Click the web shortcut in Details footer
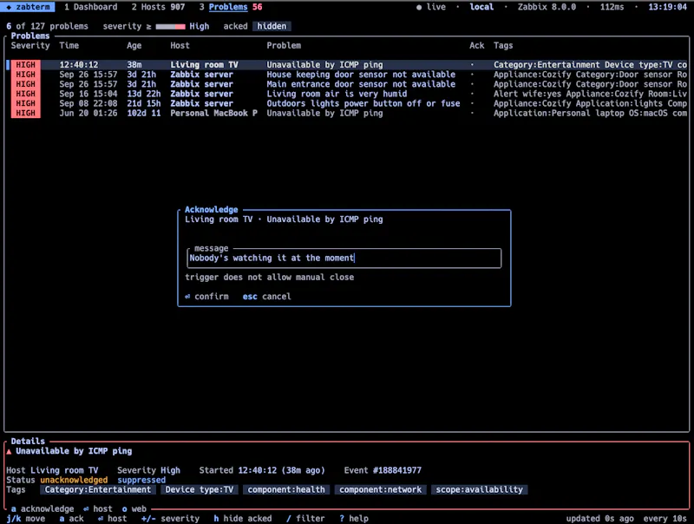 [x=134, y=509]
